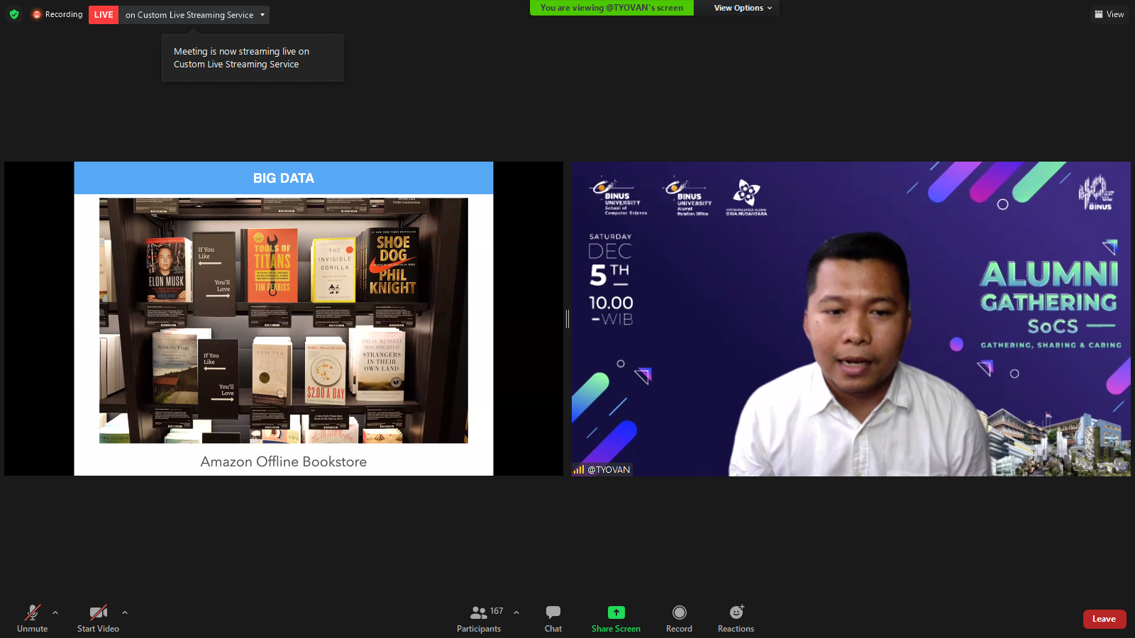
Task: Open the View layout button
Action: [x=1109, y=14]
